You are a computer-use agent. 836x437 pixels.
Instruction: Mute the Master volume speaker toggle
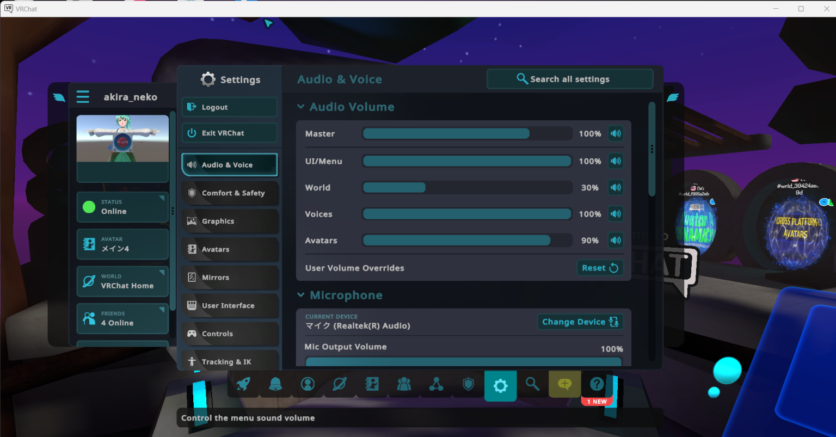point(616,134)
